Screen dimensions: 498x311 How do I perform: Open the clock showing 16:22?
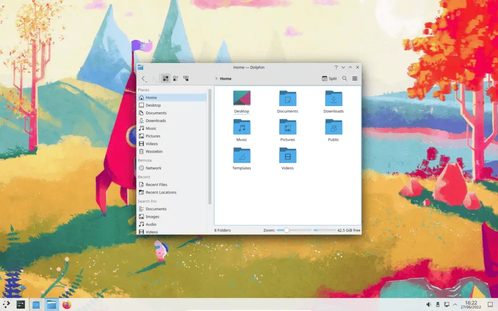coord(471,305)
